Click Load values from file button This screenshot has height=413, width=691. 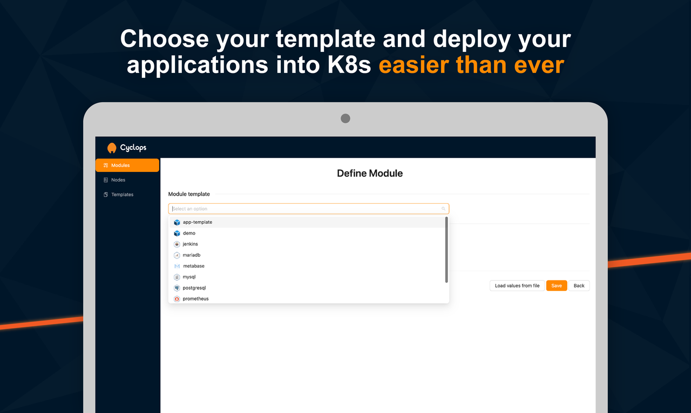(x=517, y=285)
